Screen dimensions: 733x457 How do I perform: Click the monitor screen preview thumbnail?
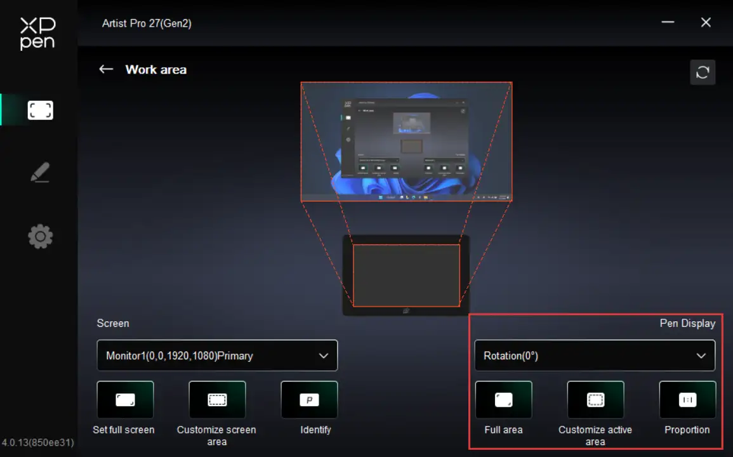pyautogui.click(x=406, y=142)
